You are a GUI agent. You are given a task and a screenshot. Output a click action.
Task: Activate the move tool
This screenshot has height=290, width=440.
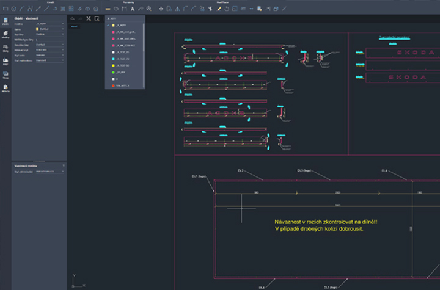click(x=161, y=9)
